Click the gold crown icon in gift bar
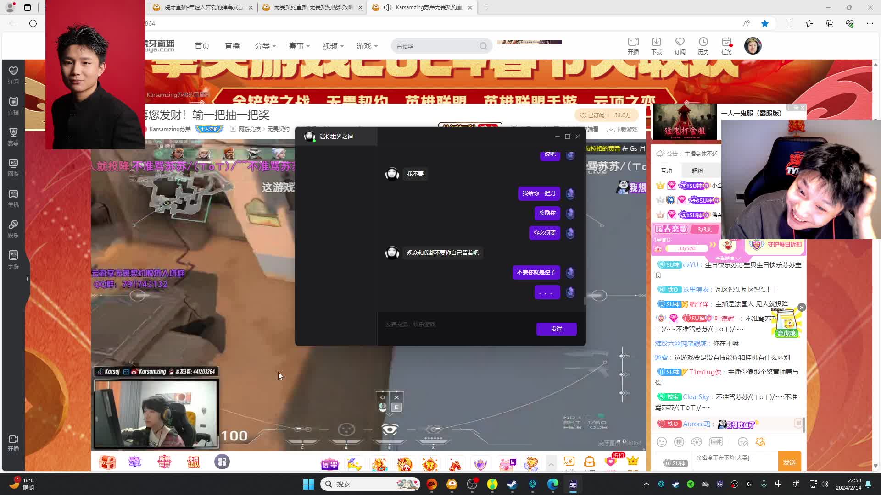Viewport: 881px width, 495px height. (633, 461)
